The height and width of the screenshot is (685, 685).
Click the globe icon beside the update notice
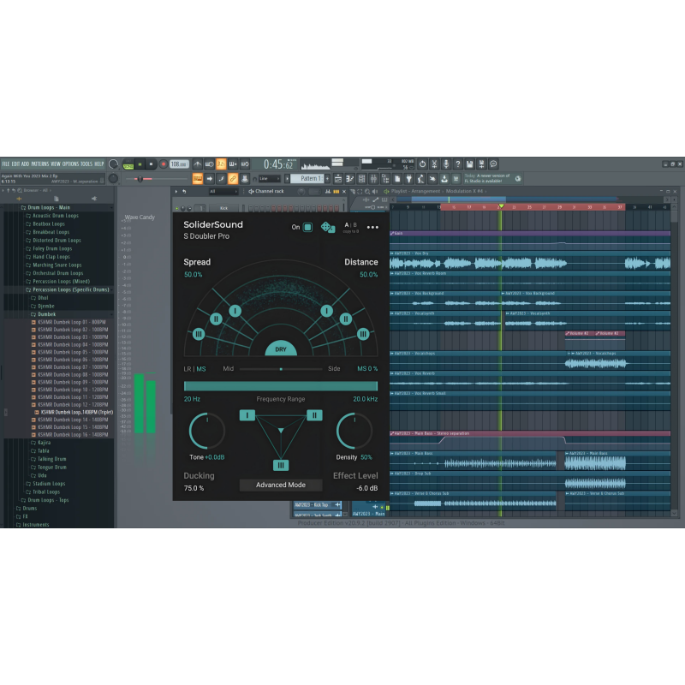tap(518, 179)
